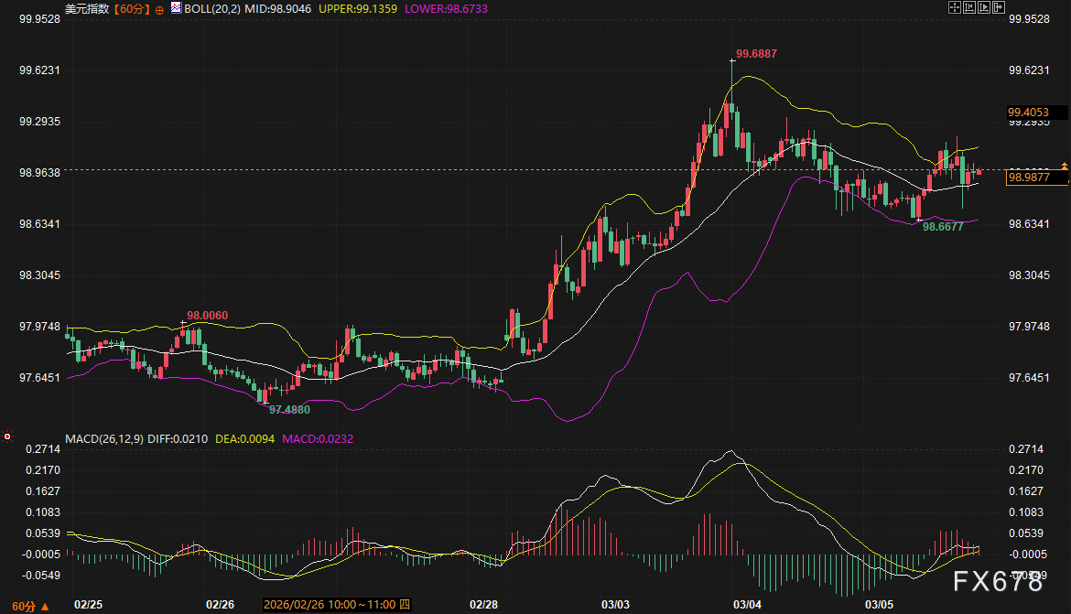Click the crosshair cursor icon at top right
Screen dimensions: 1071x614
(954, 7)
